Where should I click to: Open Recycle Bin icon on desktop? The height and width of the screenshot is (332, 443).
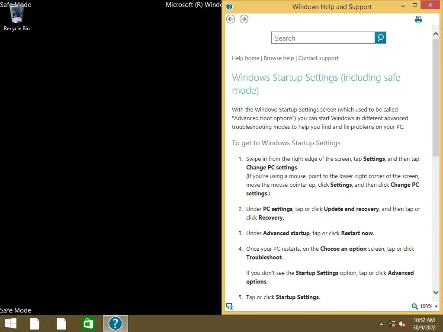(x=17, y=17)
